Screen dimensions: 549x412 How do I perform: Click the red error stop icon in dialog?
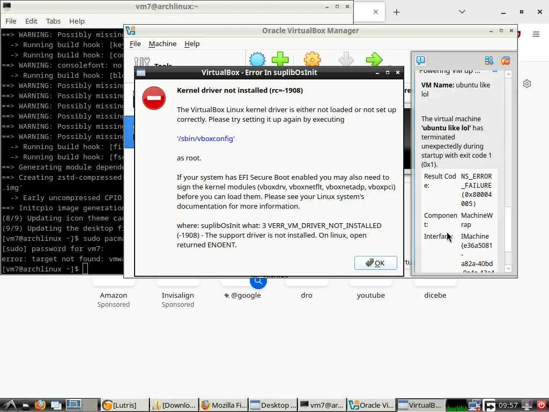[154, 98]
